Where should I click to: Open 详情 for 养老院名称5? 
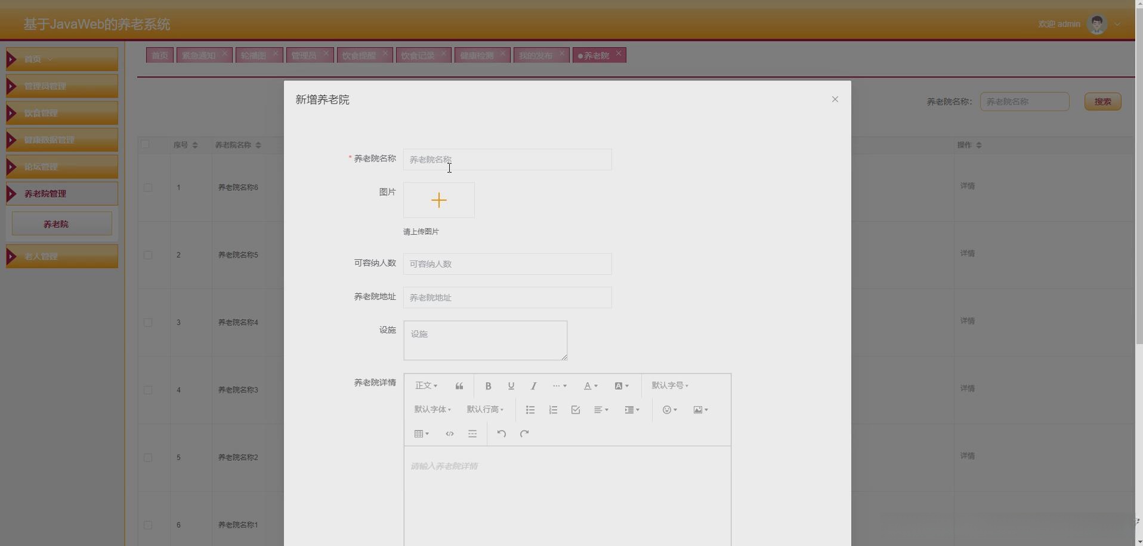click(967, 253)
